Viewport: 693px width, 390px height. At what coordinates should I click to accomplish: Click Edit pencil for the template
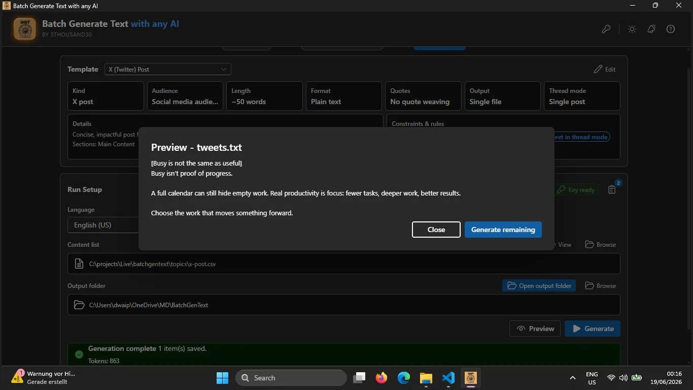(605, 69)
